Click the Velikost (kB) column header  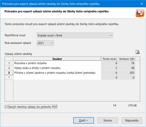point(127,59)
